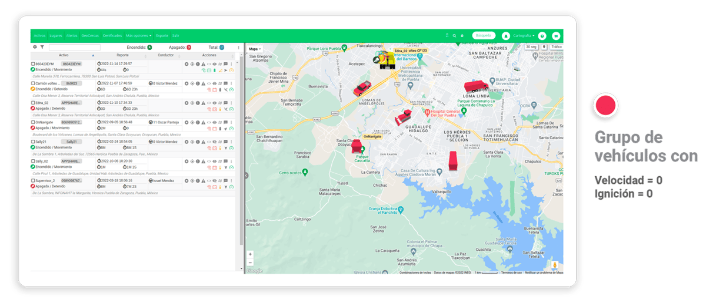Expand the Más opciones dropdown menu

(139, 36)
